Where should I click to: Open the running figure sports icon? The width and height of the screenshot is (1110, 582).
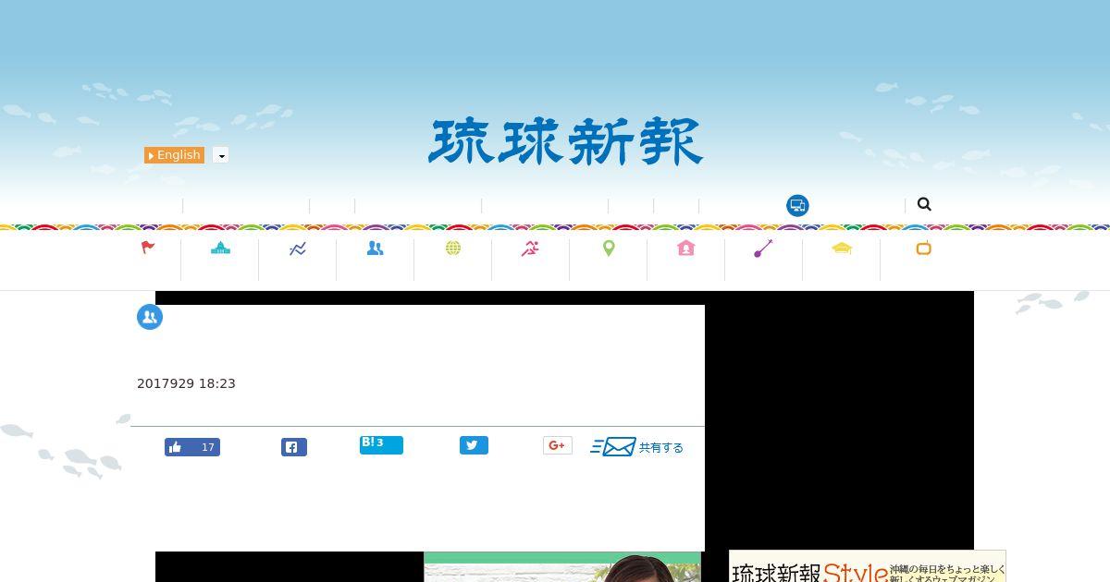tap(530, 248)
